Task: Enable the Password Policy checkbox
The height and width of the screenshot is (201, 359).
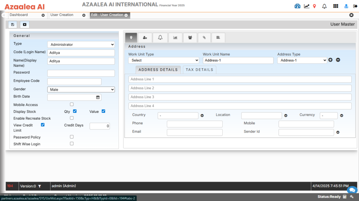Action: pos(72,136)
